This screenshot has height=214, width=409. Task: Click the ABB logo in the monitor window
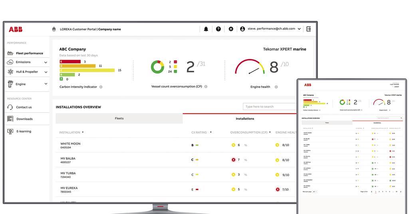coord(16,30)
